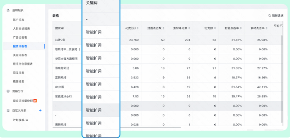This screenshot has width=290, height=138.
Task: Click the 搜索词 column header
Action: pos(59,28)
